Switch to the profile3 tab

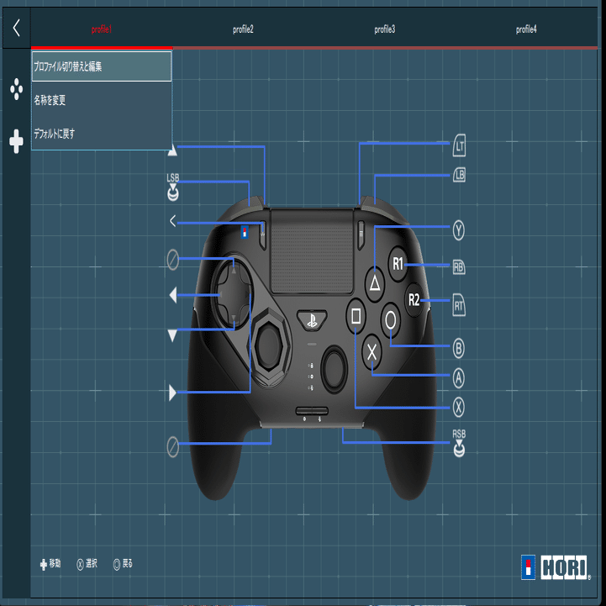tap(385, 29)
